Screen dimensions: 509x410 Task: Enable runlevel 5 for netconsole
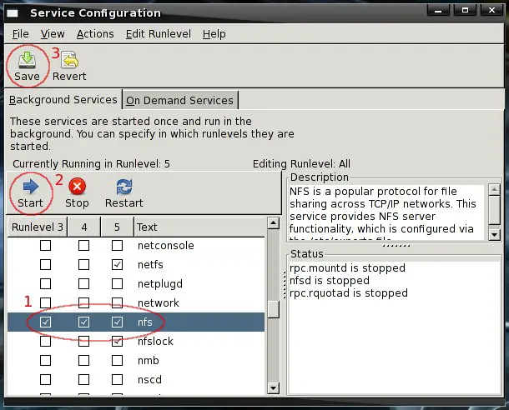click(x=118, y=245)
